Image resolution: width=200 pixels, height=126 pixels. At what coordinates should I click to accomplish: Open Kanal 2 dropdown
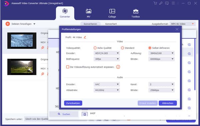[x=161, y=84]
